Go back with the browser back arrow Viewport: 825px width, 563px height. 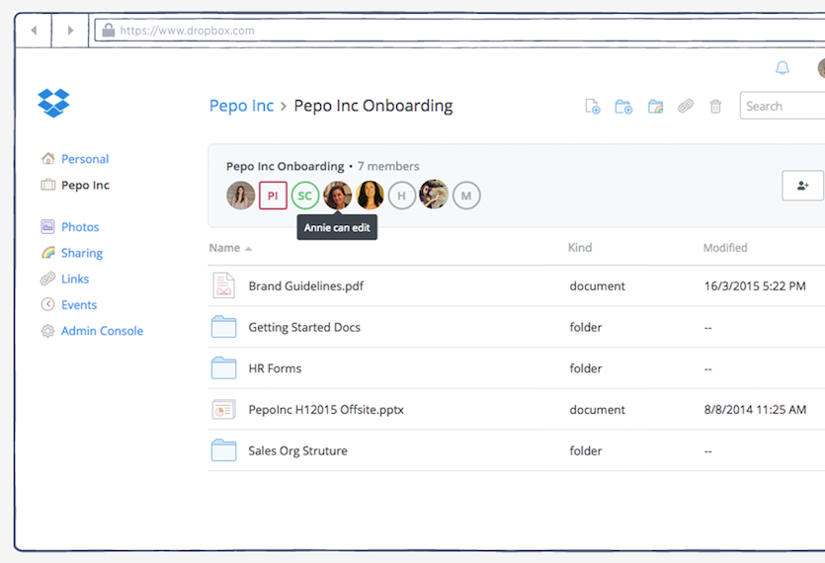click(34, 31)
